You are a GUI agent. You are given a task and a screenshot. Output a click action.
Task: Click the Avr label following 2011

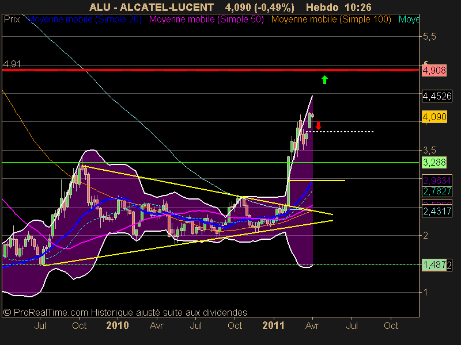[312, 325]
